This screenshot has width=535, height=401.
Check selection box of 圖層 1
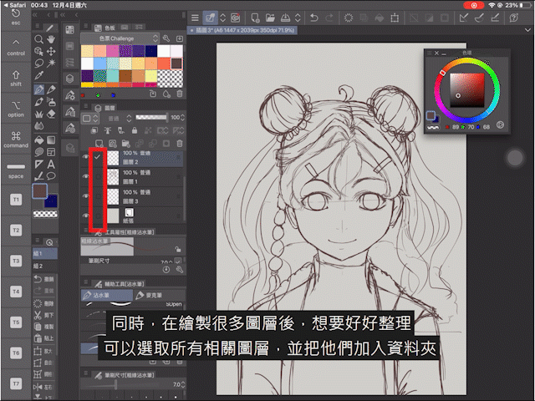98,176
